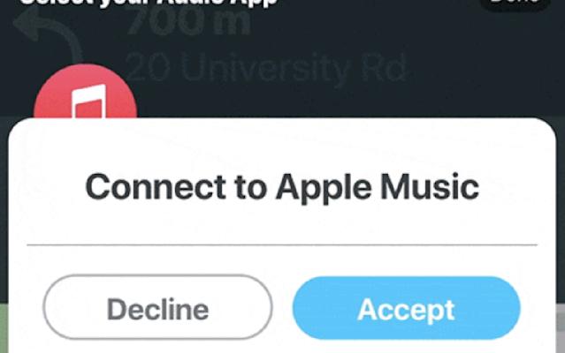
Task: Decline the Apple Music connection
Action: pos(157,308)
